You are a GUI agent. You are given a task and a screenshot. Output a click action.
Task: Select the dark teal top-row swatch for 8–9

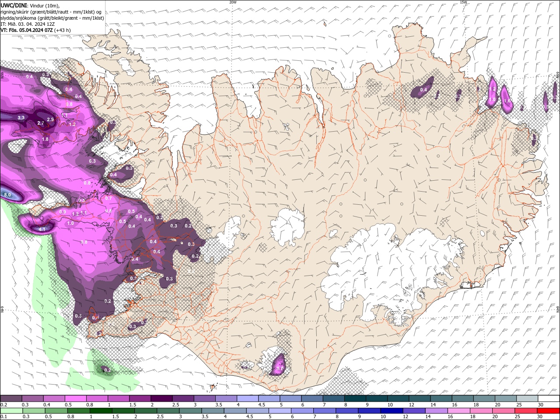point(355,399)
